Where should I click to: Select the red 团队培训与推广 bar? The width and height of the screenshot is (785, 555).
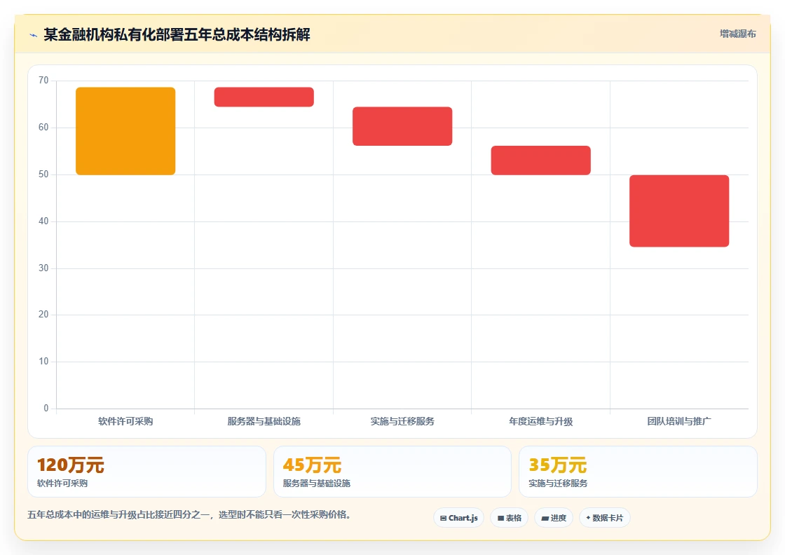(x=679, y=211)
